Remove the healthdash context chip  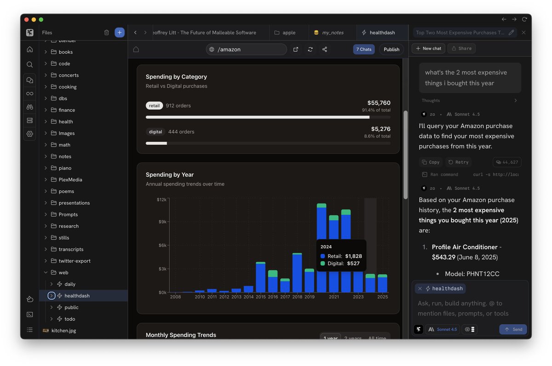click(x=420, y=288)
